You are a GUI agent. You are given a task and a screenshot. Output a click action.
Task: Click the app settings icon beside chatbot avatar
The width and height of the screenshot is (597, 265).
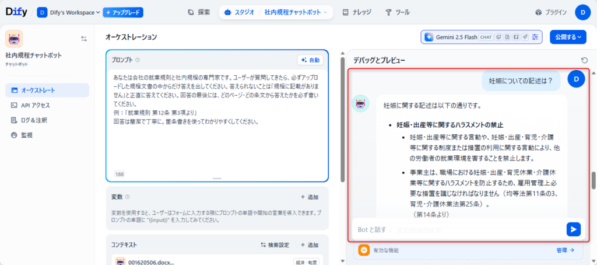[x=84, y=39]
